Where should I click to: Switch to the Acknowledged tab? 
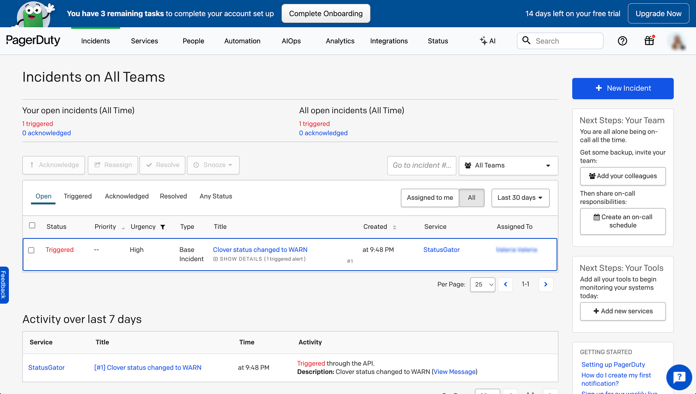point(127,197)
